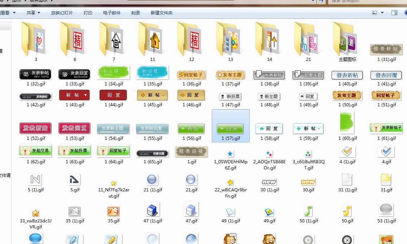The width and height of the screenshot is (407, 244).
Task: Select the 1 (62).gif 发起交易 image
Action: (35, 151)
